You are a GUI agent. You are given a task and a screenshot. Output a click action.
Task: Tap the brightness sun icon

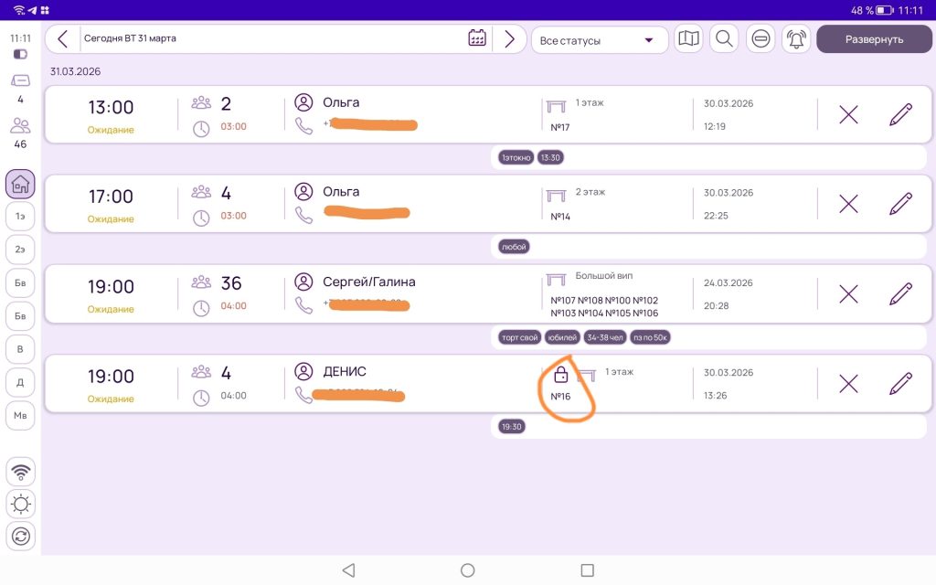coord(20,504)
